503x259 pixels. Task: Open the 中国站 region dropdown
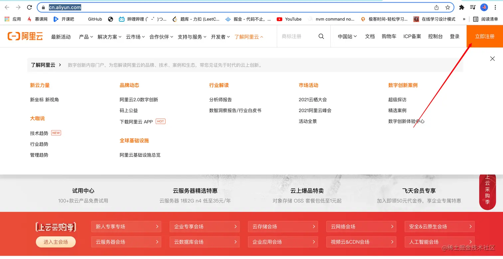tap(347, 37)
